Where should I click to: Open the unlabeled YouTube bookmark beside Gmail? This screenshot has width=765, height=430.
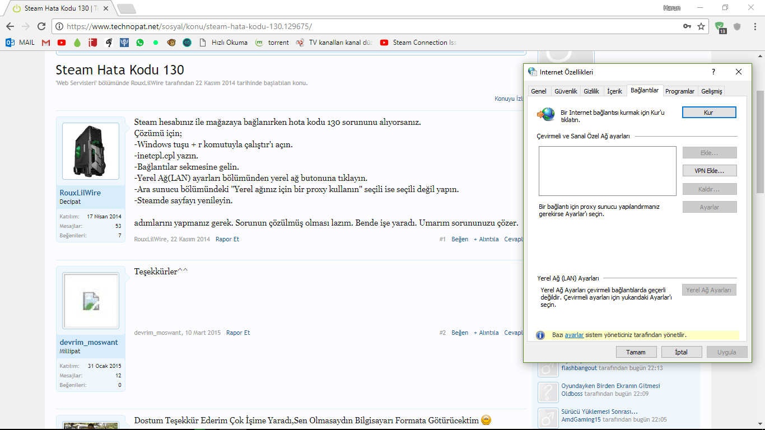coord(62,43)
